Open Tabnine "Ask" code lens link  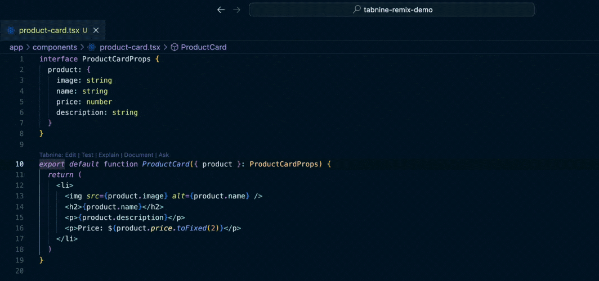(x=163, y=155)
